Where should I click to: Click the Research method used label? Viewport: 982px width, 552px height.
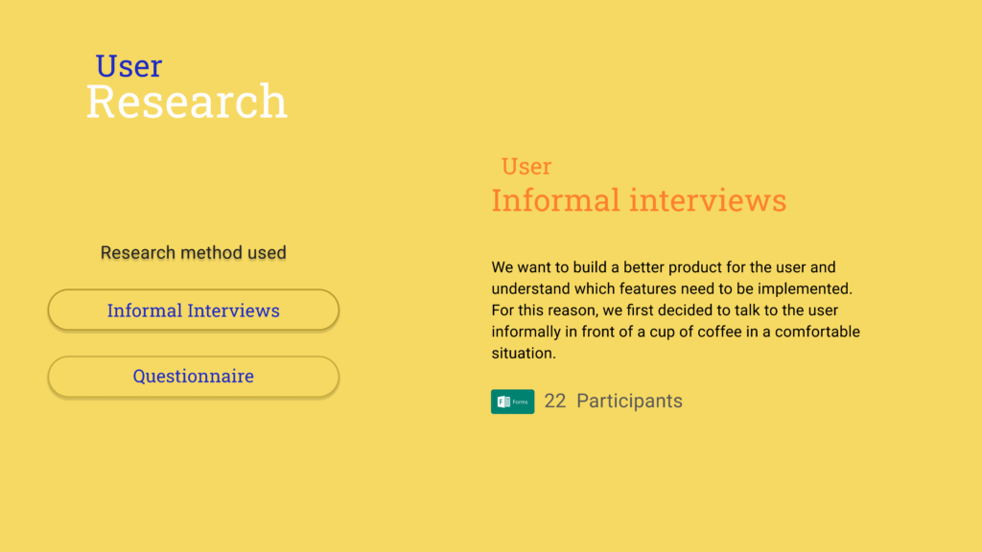[x=194, y=252]
